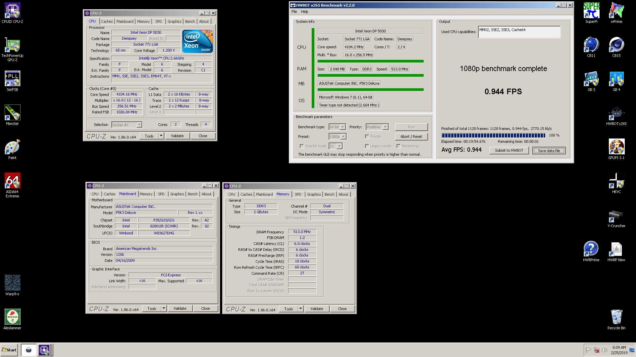Click the Abort / Reset button
This screenshot has height=357, width=636.
point(411,137)
